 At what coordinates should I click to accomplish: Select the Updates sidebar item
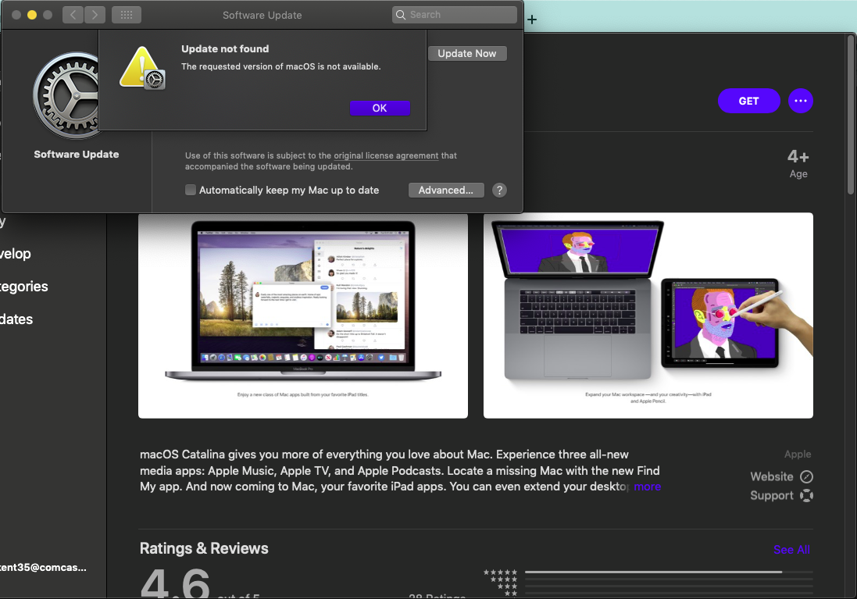[16, 319]
